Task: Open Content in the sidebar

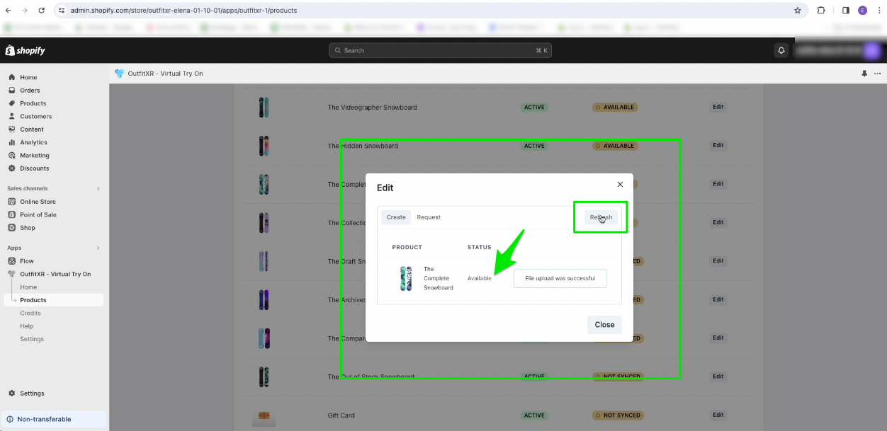Action: (32, 130)
